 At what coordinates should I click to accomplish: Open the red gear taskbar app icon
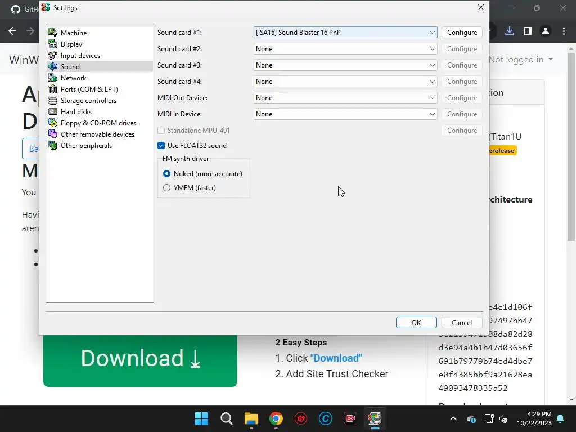point(301,418)
